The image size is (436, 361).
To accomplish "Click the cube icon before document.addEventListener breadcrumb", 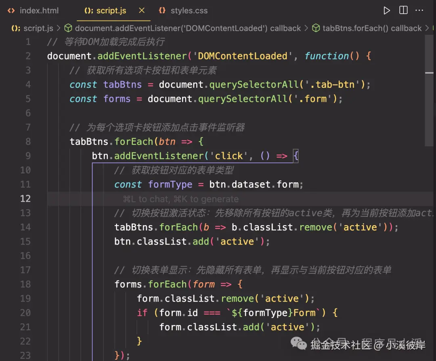I will pos(68,28).
